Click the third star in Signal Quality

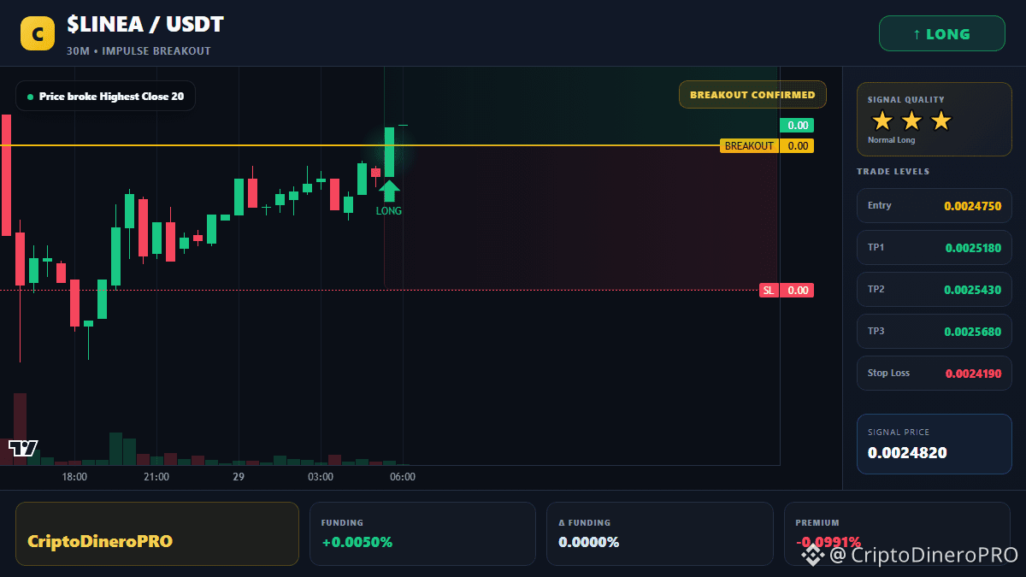pos(940,121)
